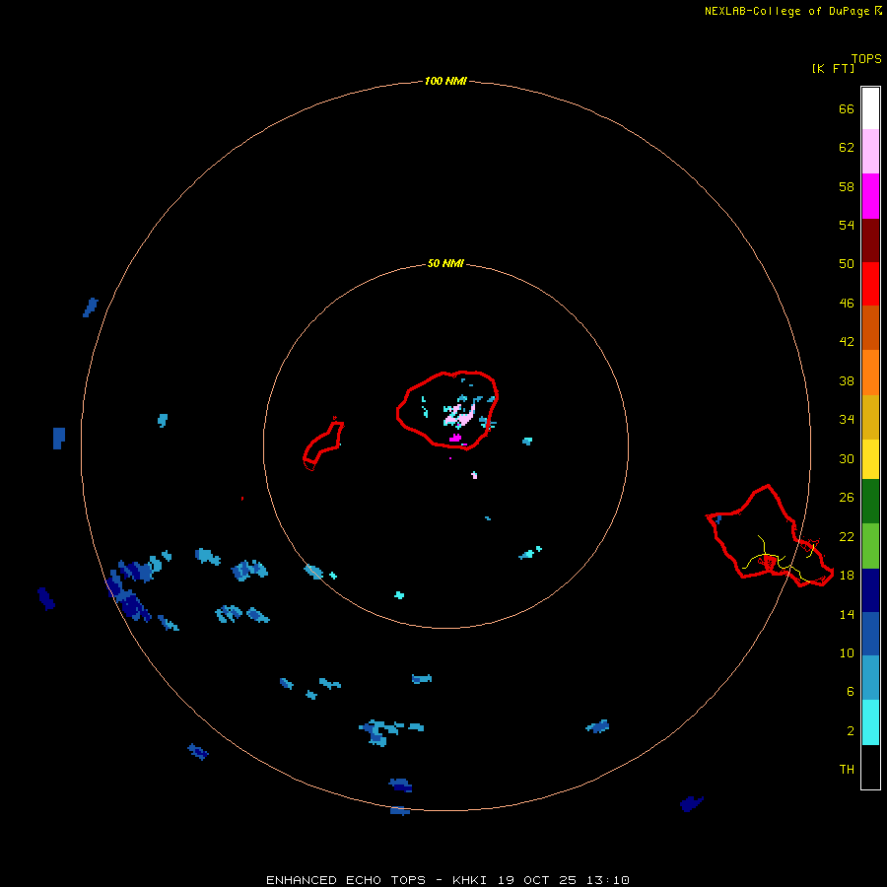The image size is (887, 887).
Task: Click the TH legend label
Action: [x=847, y=770]
